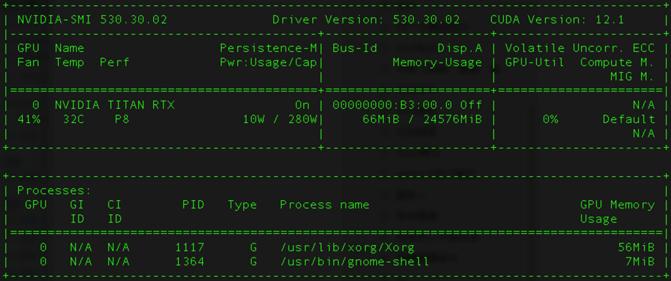Click process name "/usr/bin/gnome-shell"
Image resolution: width=671 pixels, height=281 pixels.
355,261
